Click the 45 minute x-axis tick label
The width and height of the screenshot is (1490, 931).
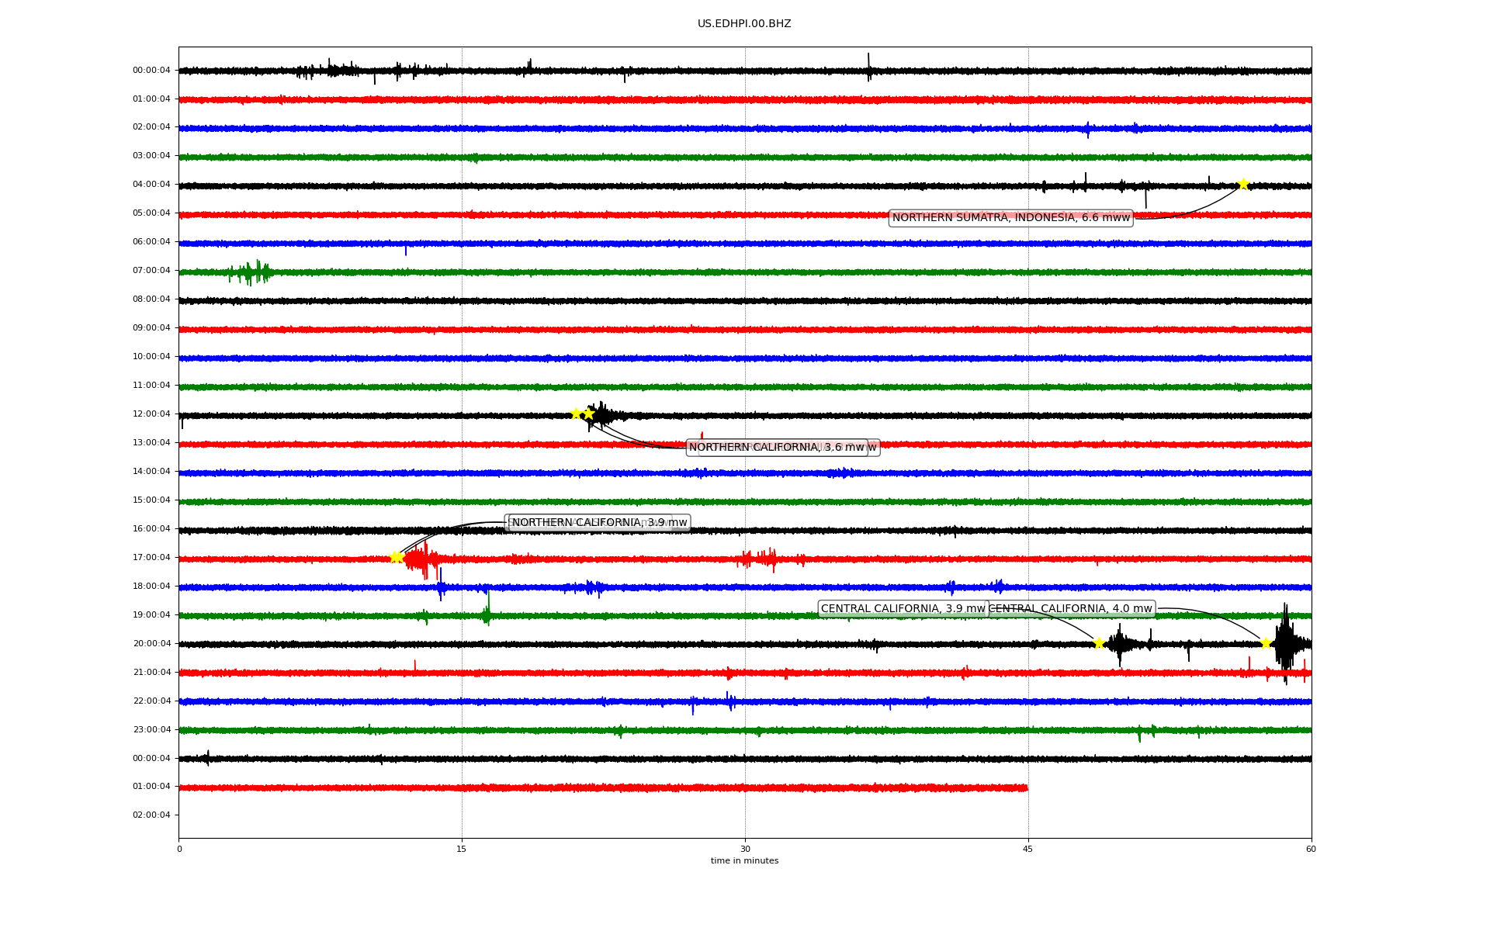(x=1028, y=850)
